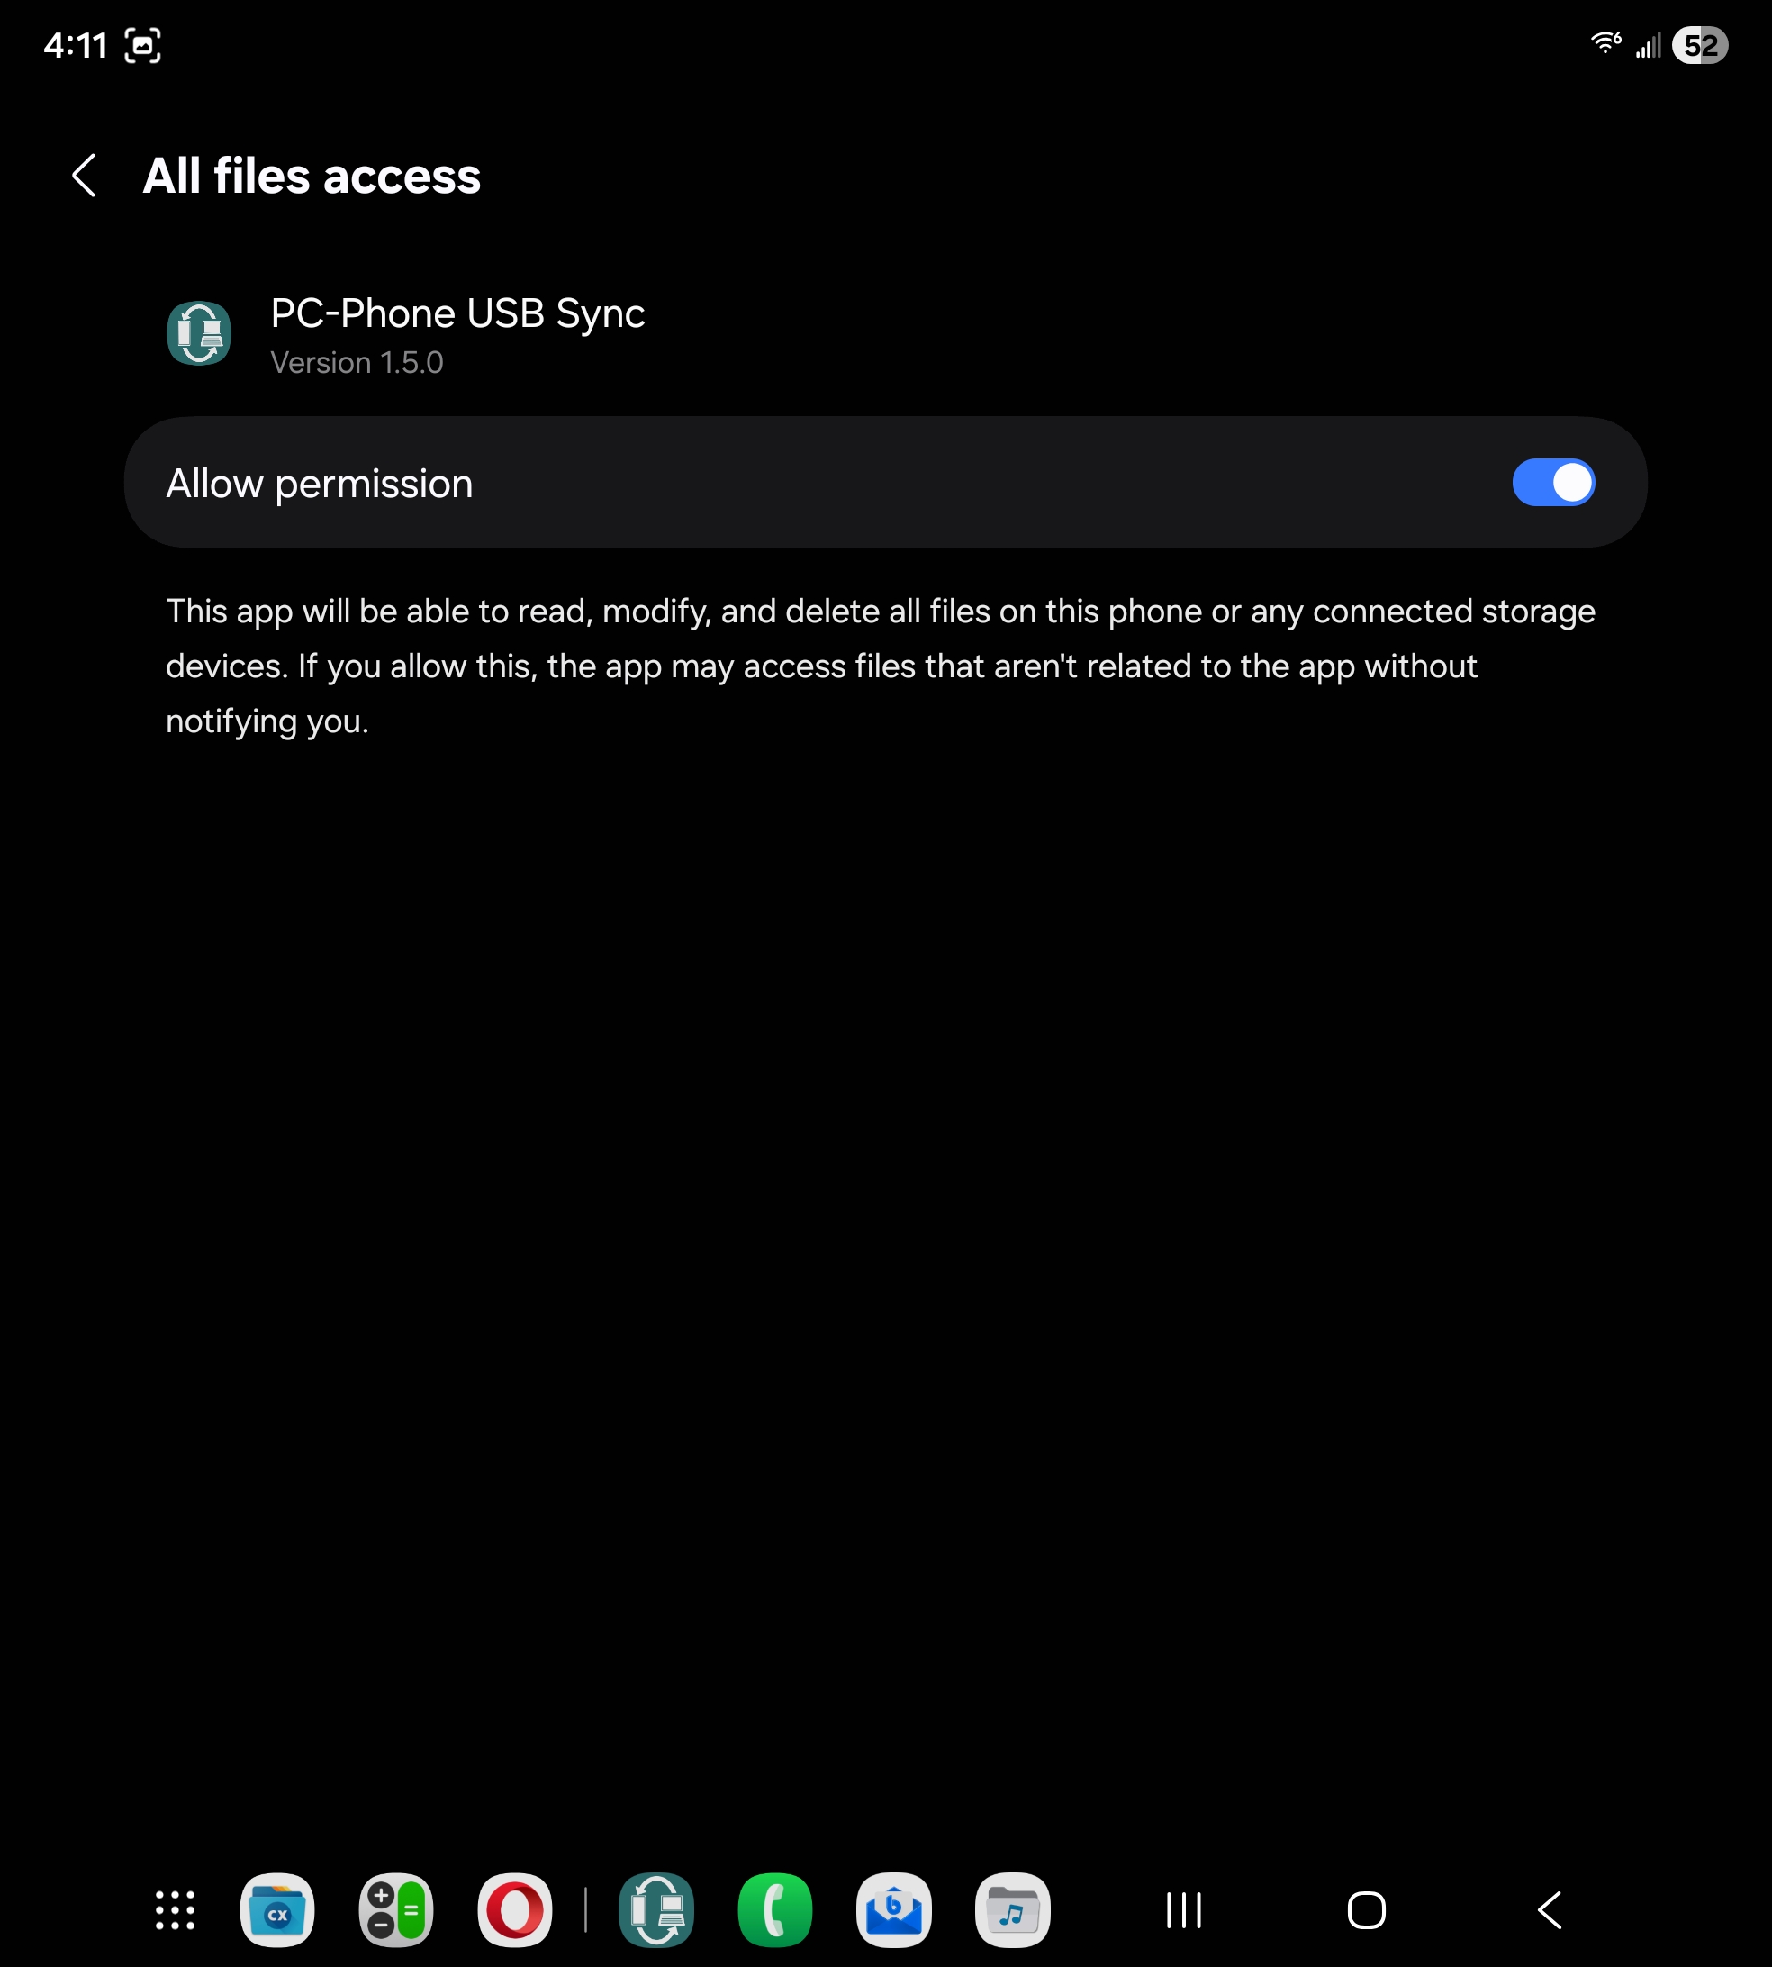Select the All files access page title
Viewport: 1772px width, 1967px height.
pyautogui.click(x=312, y=177)
